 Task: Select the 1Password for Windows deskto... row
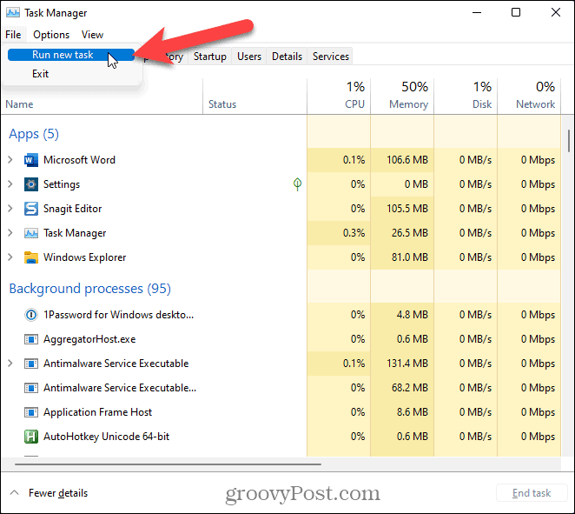118,315
